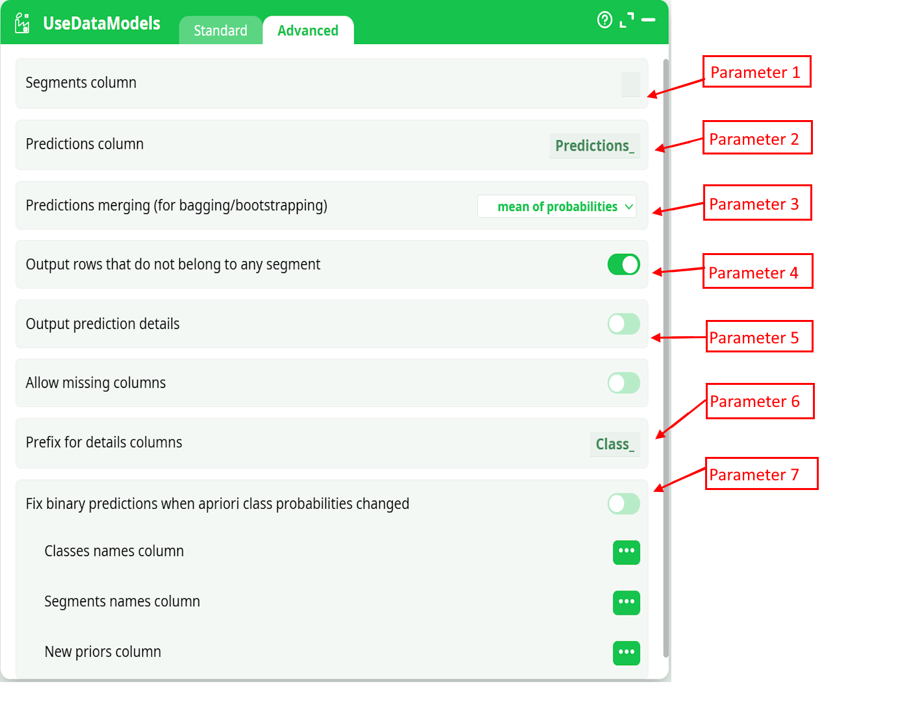Screen dimensions: 909x723
Task: Select the Advanced tab
Action: coord(308,31)
